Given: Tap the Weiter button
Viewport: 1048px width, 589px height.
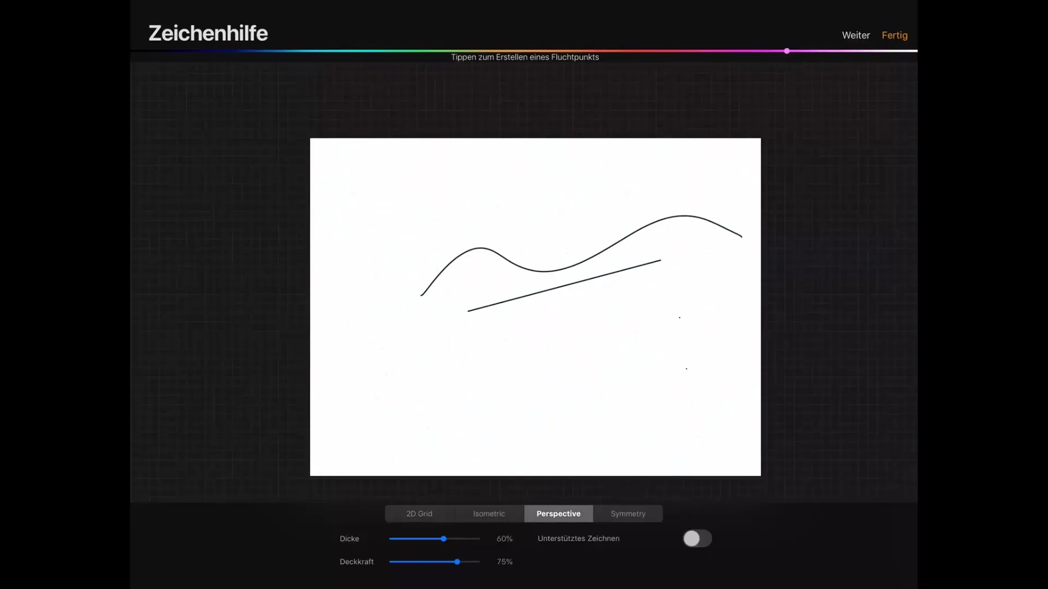Looking at the screenshot, I should (x=856, y=35).
